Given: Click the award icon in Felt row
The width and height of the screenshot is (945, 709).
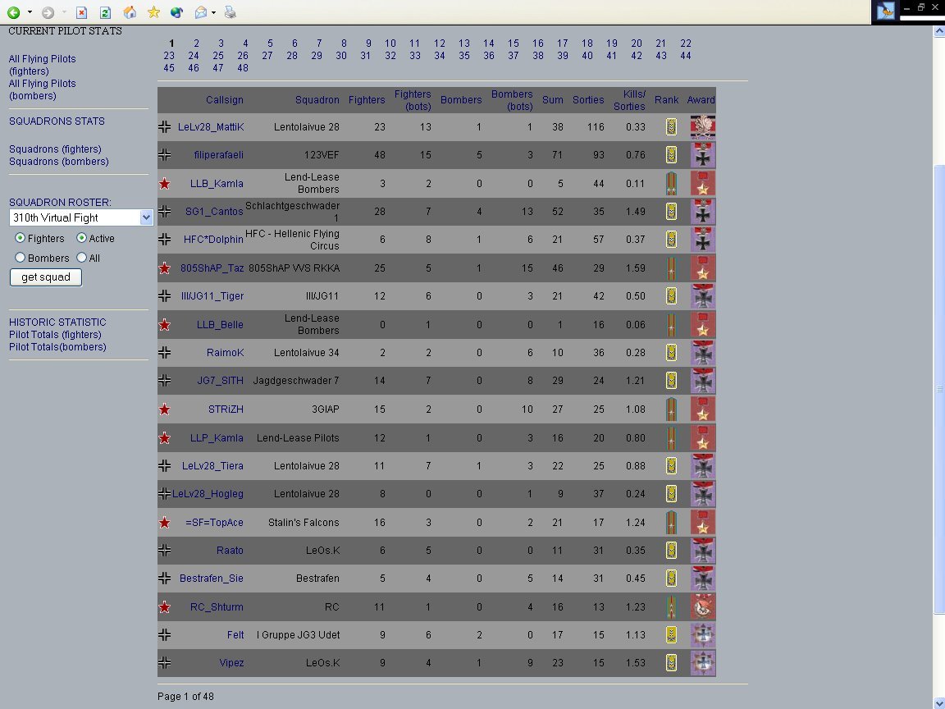Looking at the screenshot, I should (x=703, y=635).
